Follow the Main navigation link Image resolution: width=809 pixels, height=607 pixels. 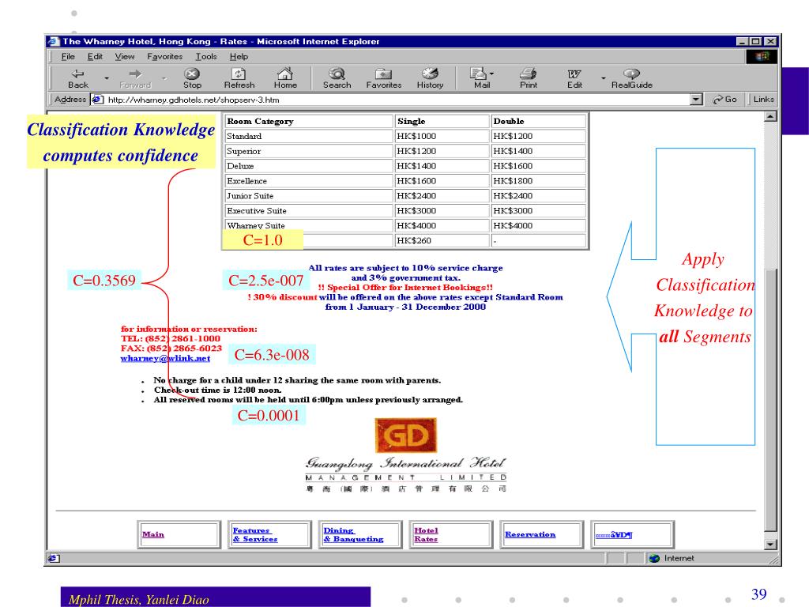click(x=153, y=535)
